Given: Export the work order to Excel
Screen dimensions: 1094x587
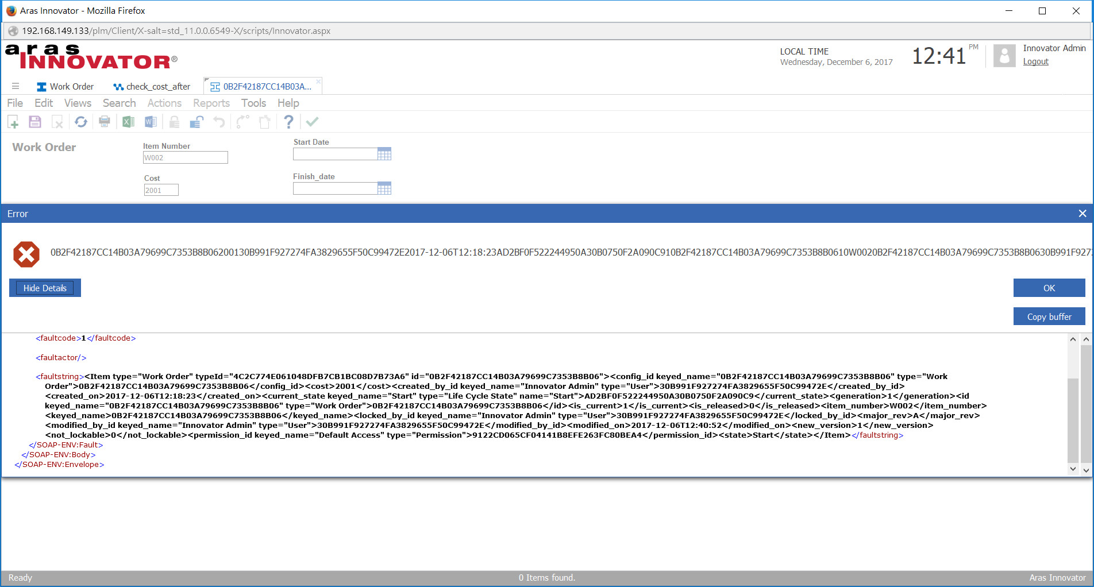Looking at the screenshot, I should 128,122.
